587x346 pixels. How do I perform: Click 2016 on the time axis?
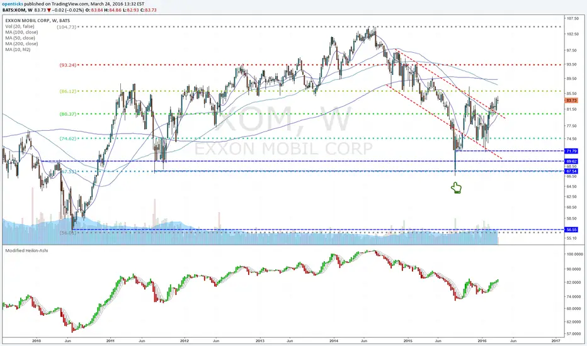(x=482, y=341)
